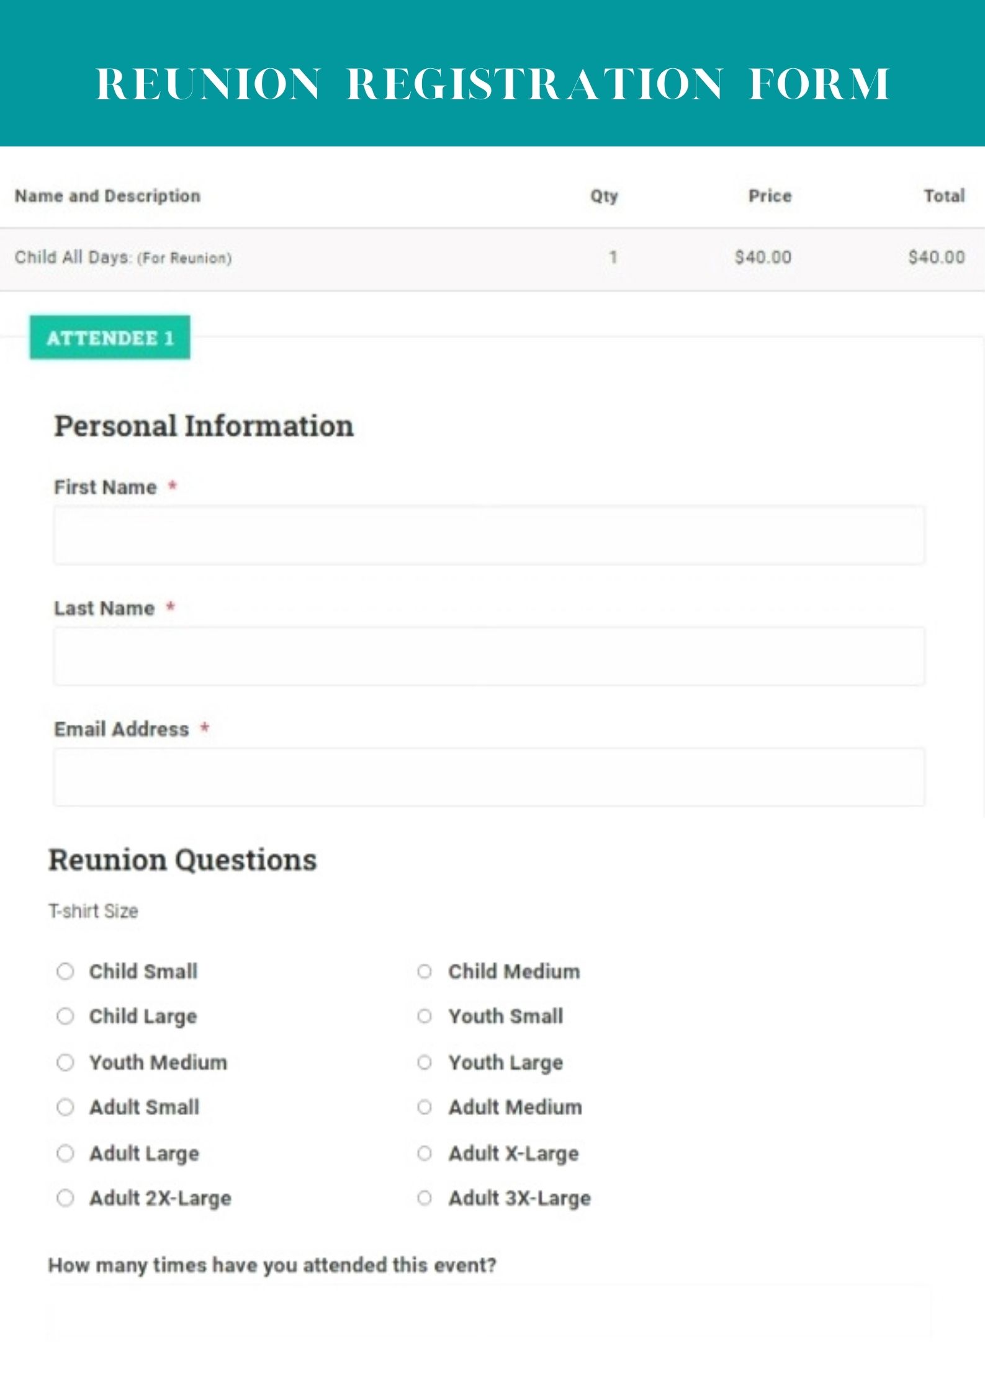Click the Last Name input field
Viewport: 985px width, 1393px height.
[x=488, y=656]
